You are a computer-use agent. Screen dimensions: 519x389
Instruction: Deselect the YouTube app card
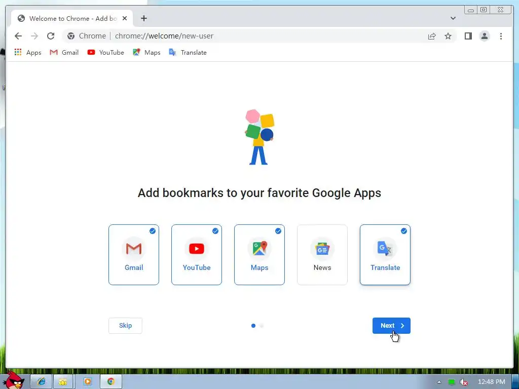click(x=197, y=255)
